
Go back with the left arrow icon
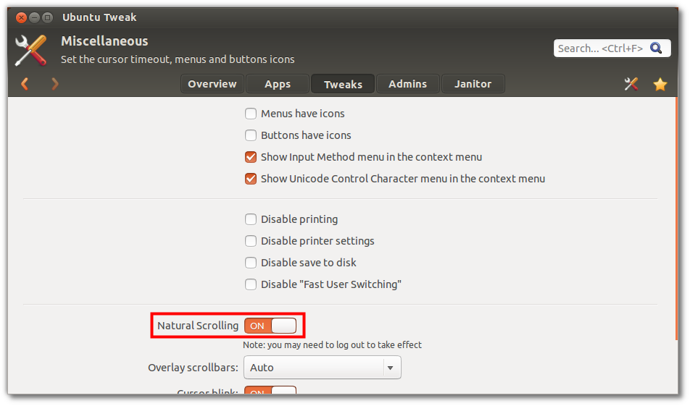[25, 83]
